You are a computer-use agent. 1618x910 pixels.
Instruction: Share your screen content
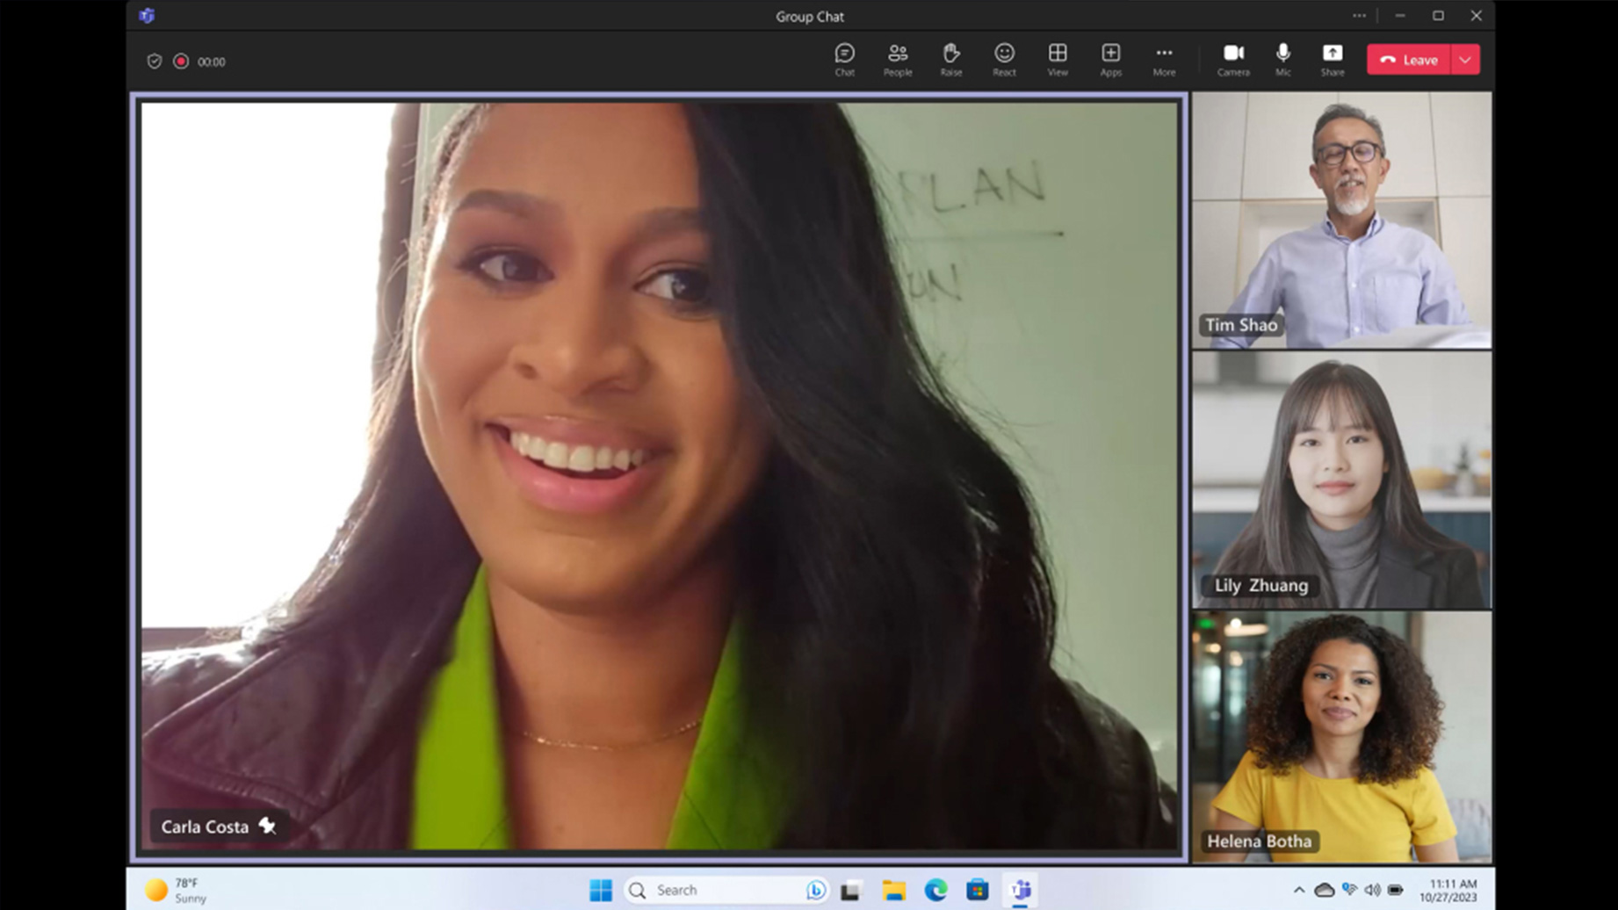[1332, 60]
